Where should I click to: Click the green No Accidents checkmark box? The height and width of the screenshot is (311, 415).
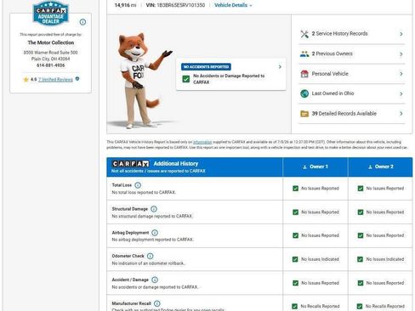click(186, 79)
